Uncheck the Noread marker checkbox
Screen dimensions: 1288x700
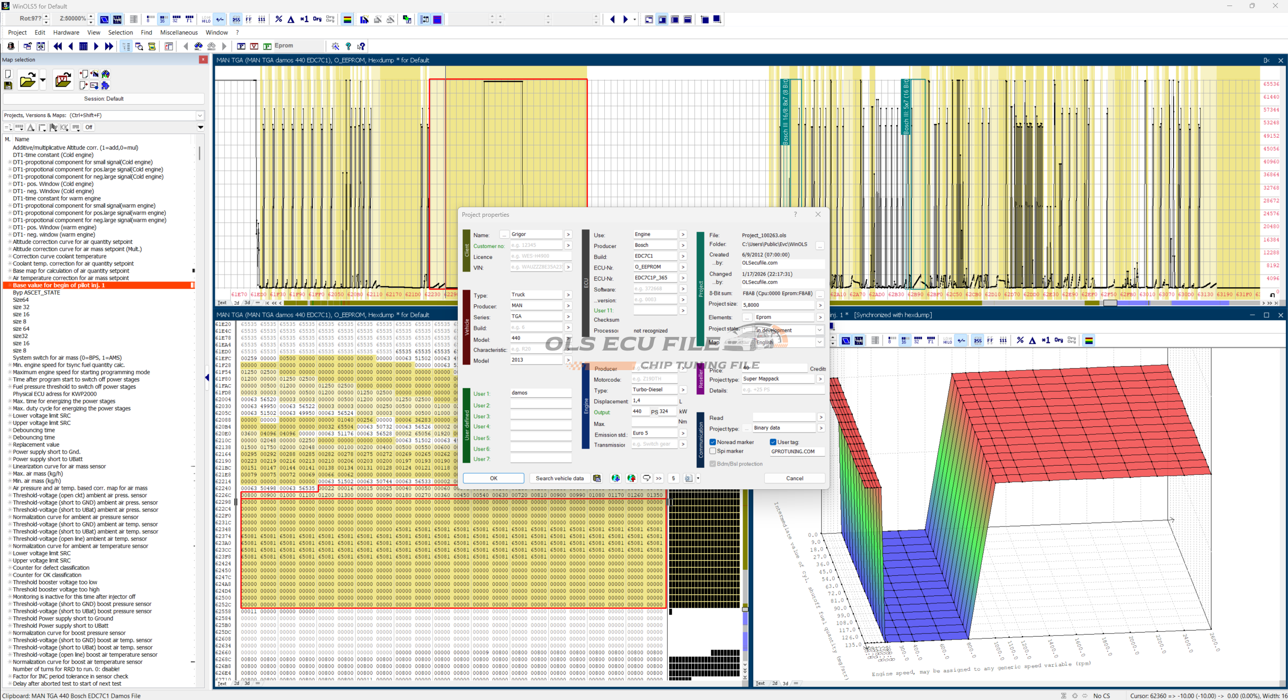[x=713, y=442]
